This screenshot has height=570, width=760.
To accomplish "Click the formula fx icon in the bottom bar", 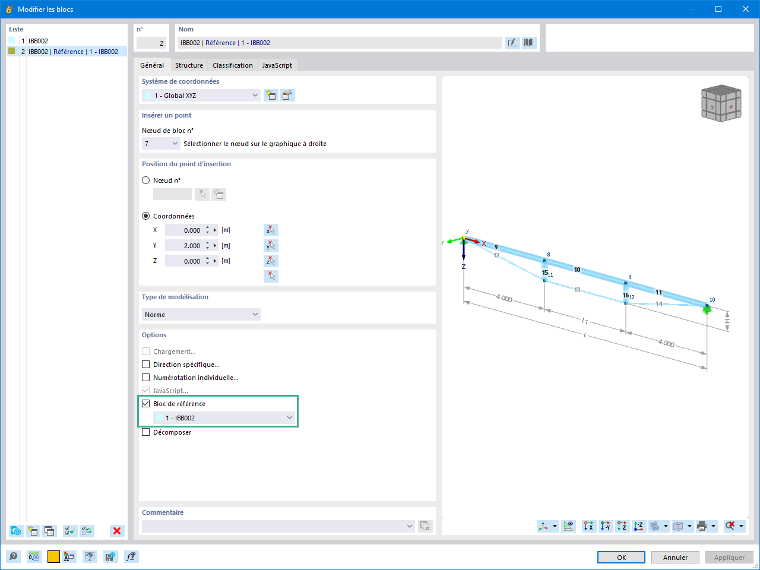I will click(131, 557).
